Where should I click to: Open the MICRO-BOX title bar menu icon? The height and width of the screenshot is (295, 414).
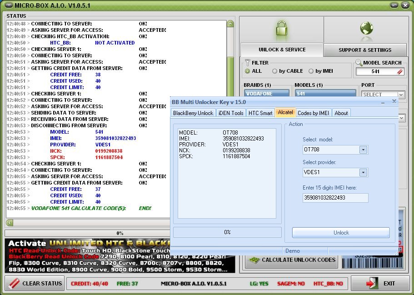pos(9,5)
